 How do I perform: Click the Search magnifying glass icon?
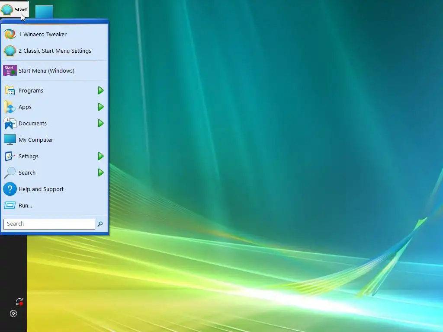[10, 172]
